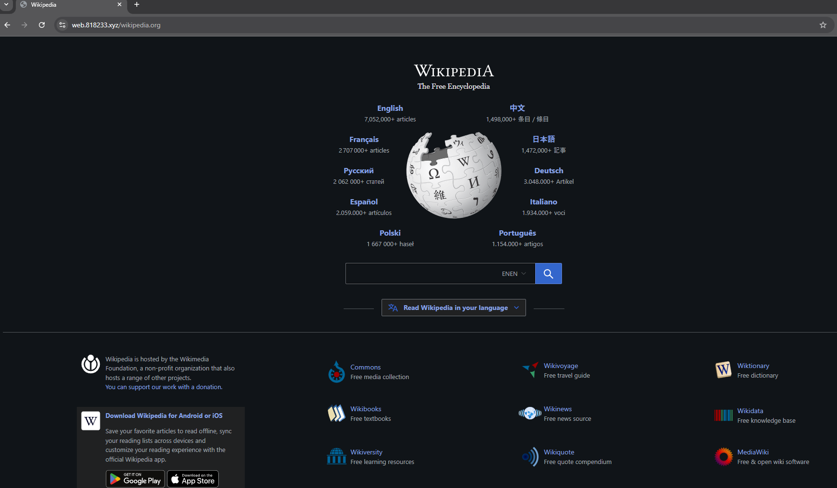
Task: Click the Download on the App Store badge
Action: click(193, 479)
